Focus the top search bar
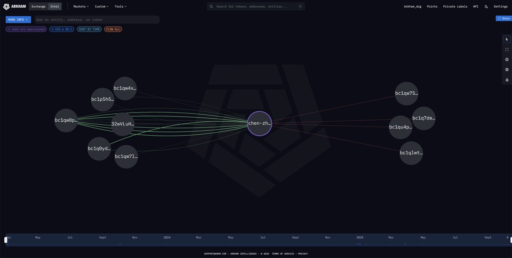Image resolution: width=512 pixels, height=258 pixels. tap(256, 6)
